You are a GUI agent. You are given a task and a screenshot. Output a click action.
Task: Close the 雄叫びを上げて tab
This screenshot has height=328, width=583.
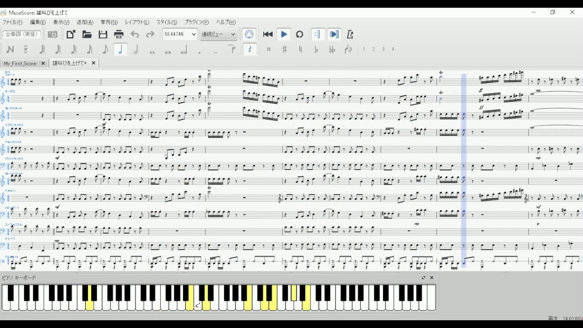(93, 63)
